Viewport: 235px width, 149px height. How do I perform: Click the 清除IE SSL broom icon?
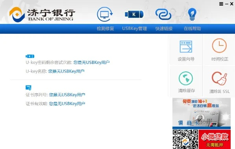coord(219,78)
